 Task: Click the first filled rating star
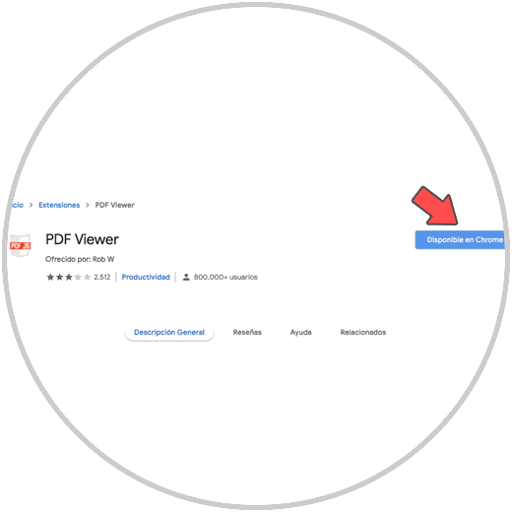tap(50, 277)
